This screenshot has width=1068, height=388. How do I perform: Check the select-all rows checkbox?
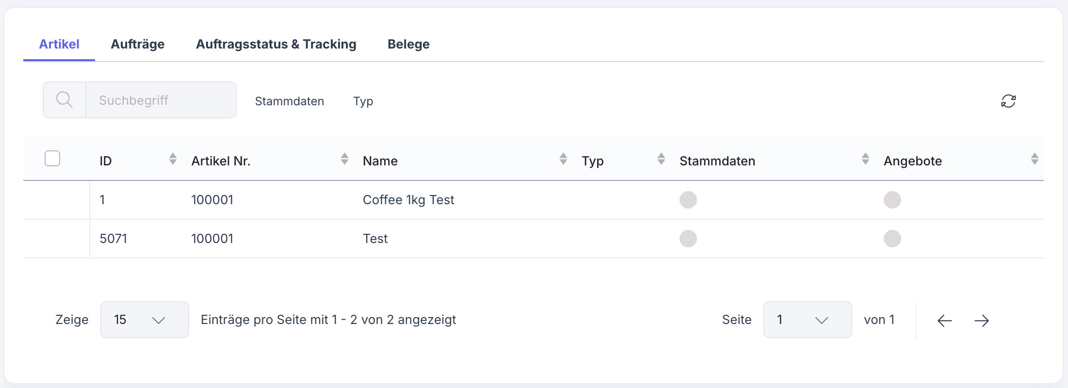pos(52,159)
